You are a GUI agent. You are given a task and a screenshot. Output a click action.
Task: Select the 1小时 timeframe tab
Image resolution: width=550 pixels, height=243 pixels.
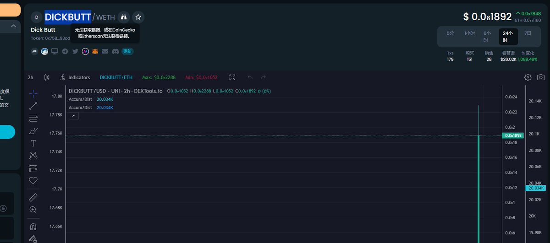(470, 33)
